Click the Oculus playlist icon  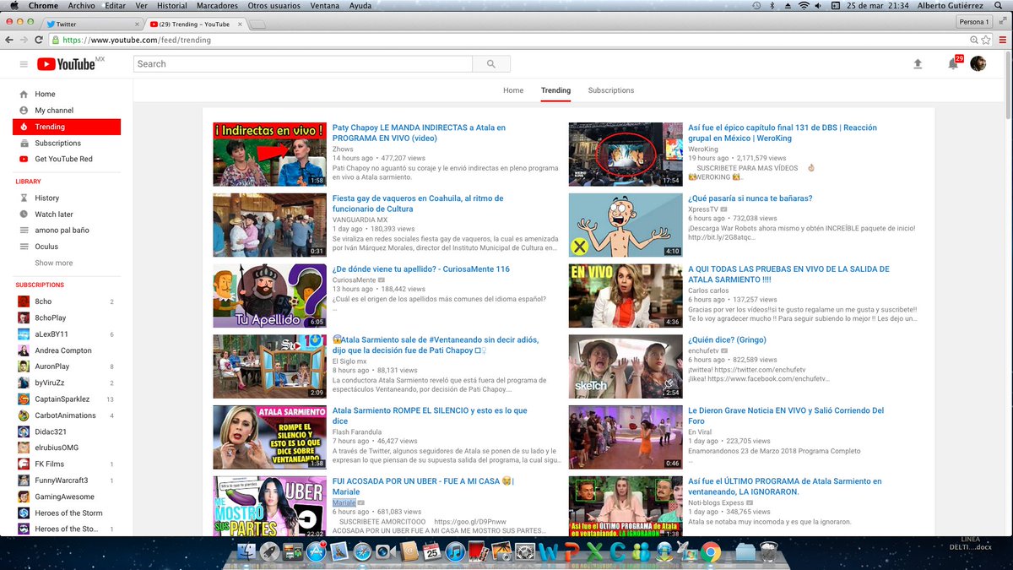pyautogui.click(x=24, y=247)
